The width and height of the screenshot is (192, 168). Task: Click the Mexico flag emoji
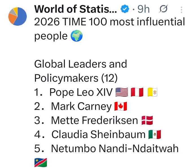click(155, 134)
